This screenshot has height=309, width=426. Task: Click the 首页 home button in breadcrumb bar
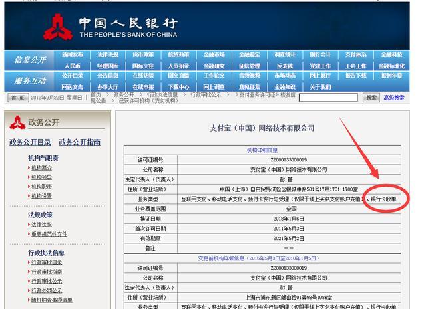18,98
